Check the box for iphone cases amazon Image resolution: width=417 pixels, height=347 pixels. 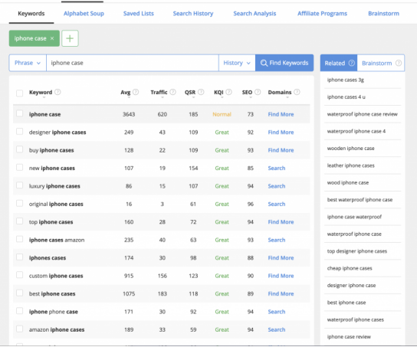19,239
